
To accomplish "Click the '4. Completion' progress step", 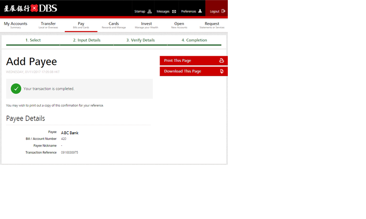I will [x=194, y=40].
